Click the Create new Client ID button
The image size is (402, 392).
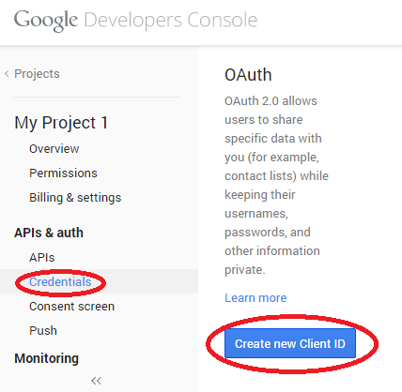tap(290, 343)
